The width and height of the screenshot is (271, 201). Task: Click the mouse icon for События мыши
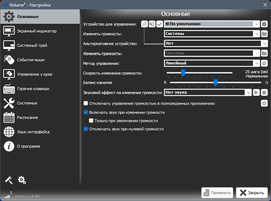[9, 60]
